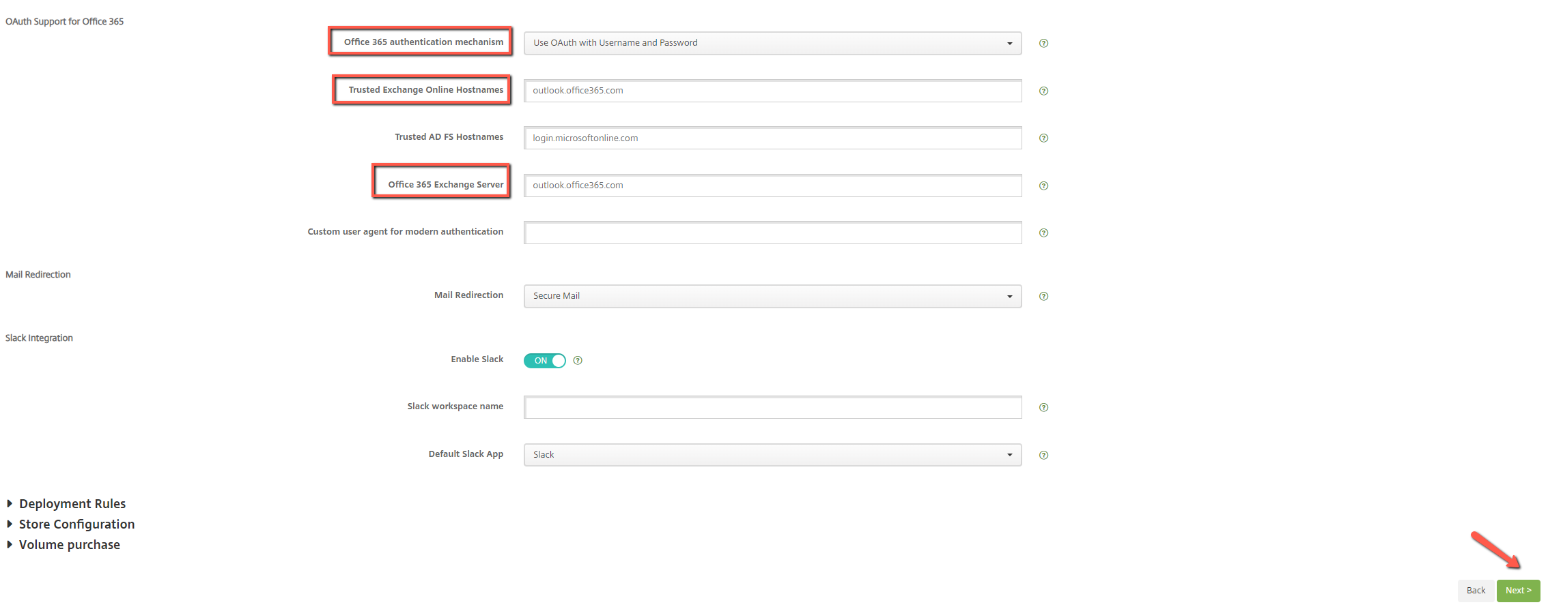
Task: Open the Mail Redirection dropdown
Action: (772, 296)
